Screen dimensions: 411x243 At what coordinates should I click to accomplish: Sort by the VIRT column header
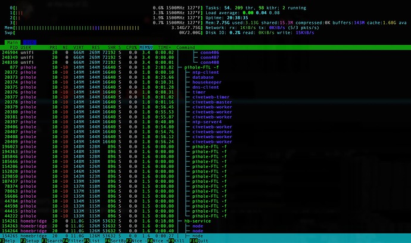pyautogui.click(x=79, y=48)
